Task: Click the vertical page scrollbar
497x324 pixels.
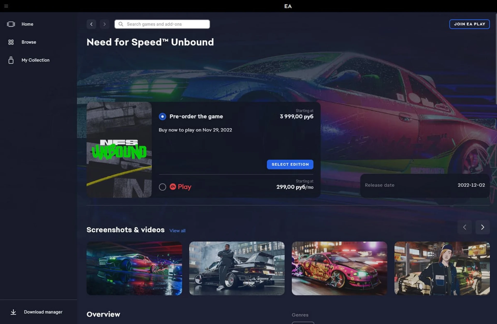Action: (x=496, y=59)
